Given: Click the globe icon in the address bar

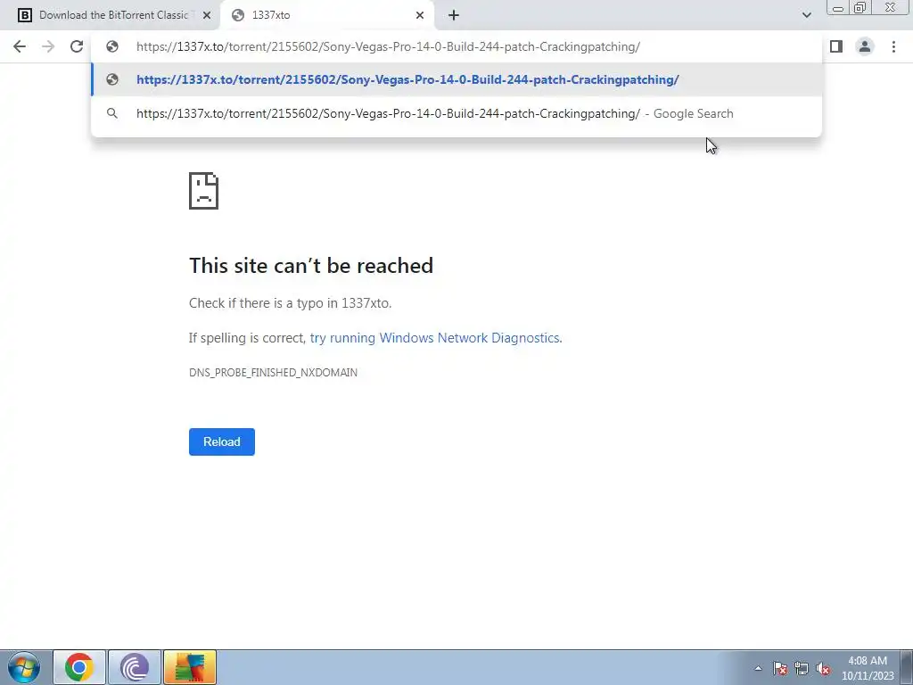Looking at the screenshot, I should pos(112,46).
